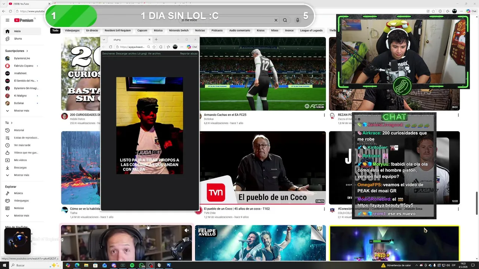
Task: Open options for Armando Cachas video
Action: point(324,115)
